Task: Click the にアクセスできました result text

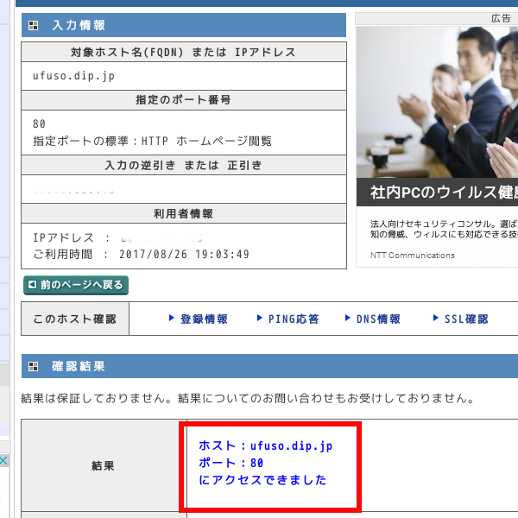Action: coord(262,480)
